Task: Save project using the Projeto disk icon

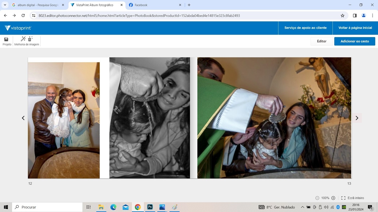Action: 6,39
